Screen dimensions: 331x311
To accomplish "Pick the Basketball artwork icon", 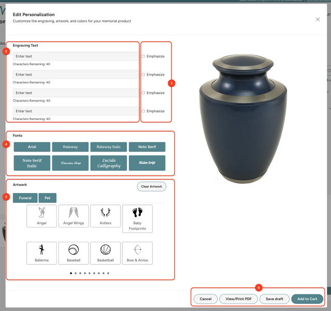I will pos(106,253).
